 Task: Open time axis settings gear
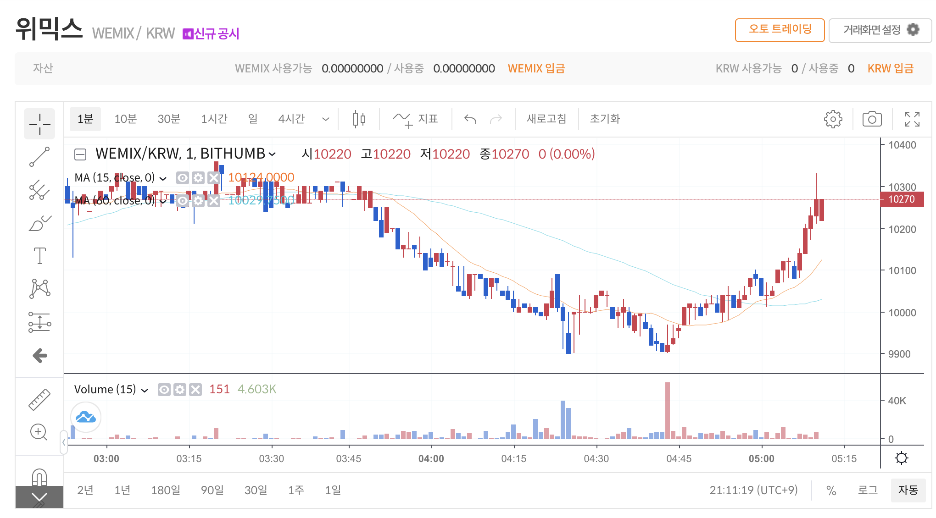(x=902, y=458)
